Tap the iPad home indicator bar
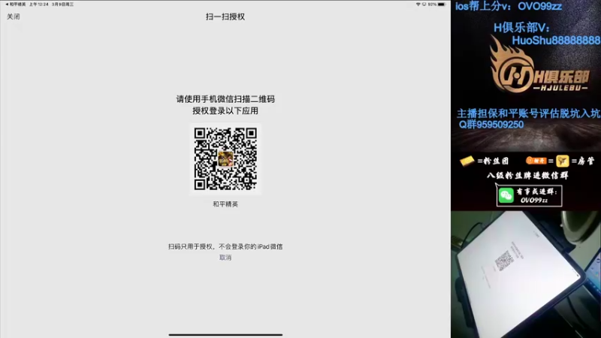Image resolution: width=601 pixels, height=338 pixels. pos(225,334)
